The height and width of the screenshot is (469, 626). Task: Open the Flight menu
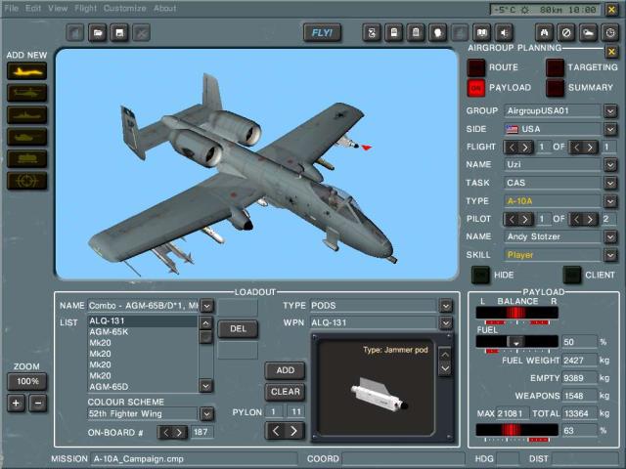tap(86, 8)
